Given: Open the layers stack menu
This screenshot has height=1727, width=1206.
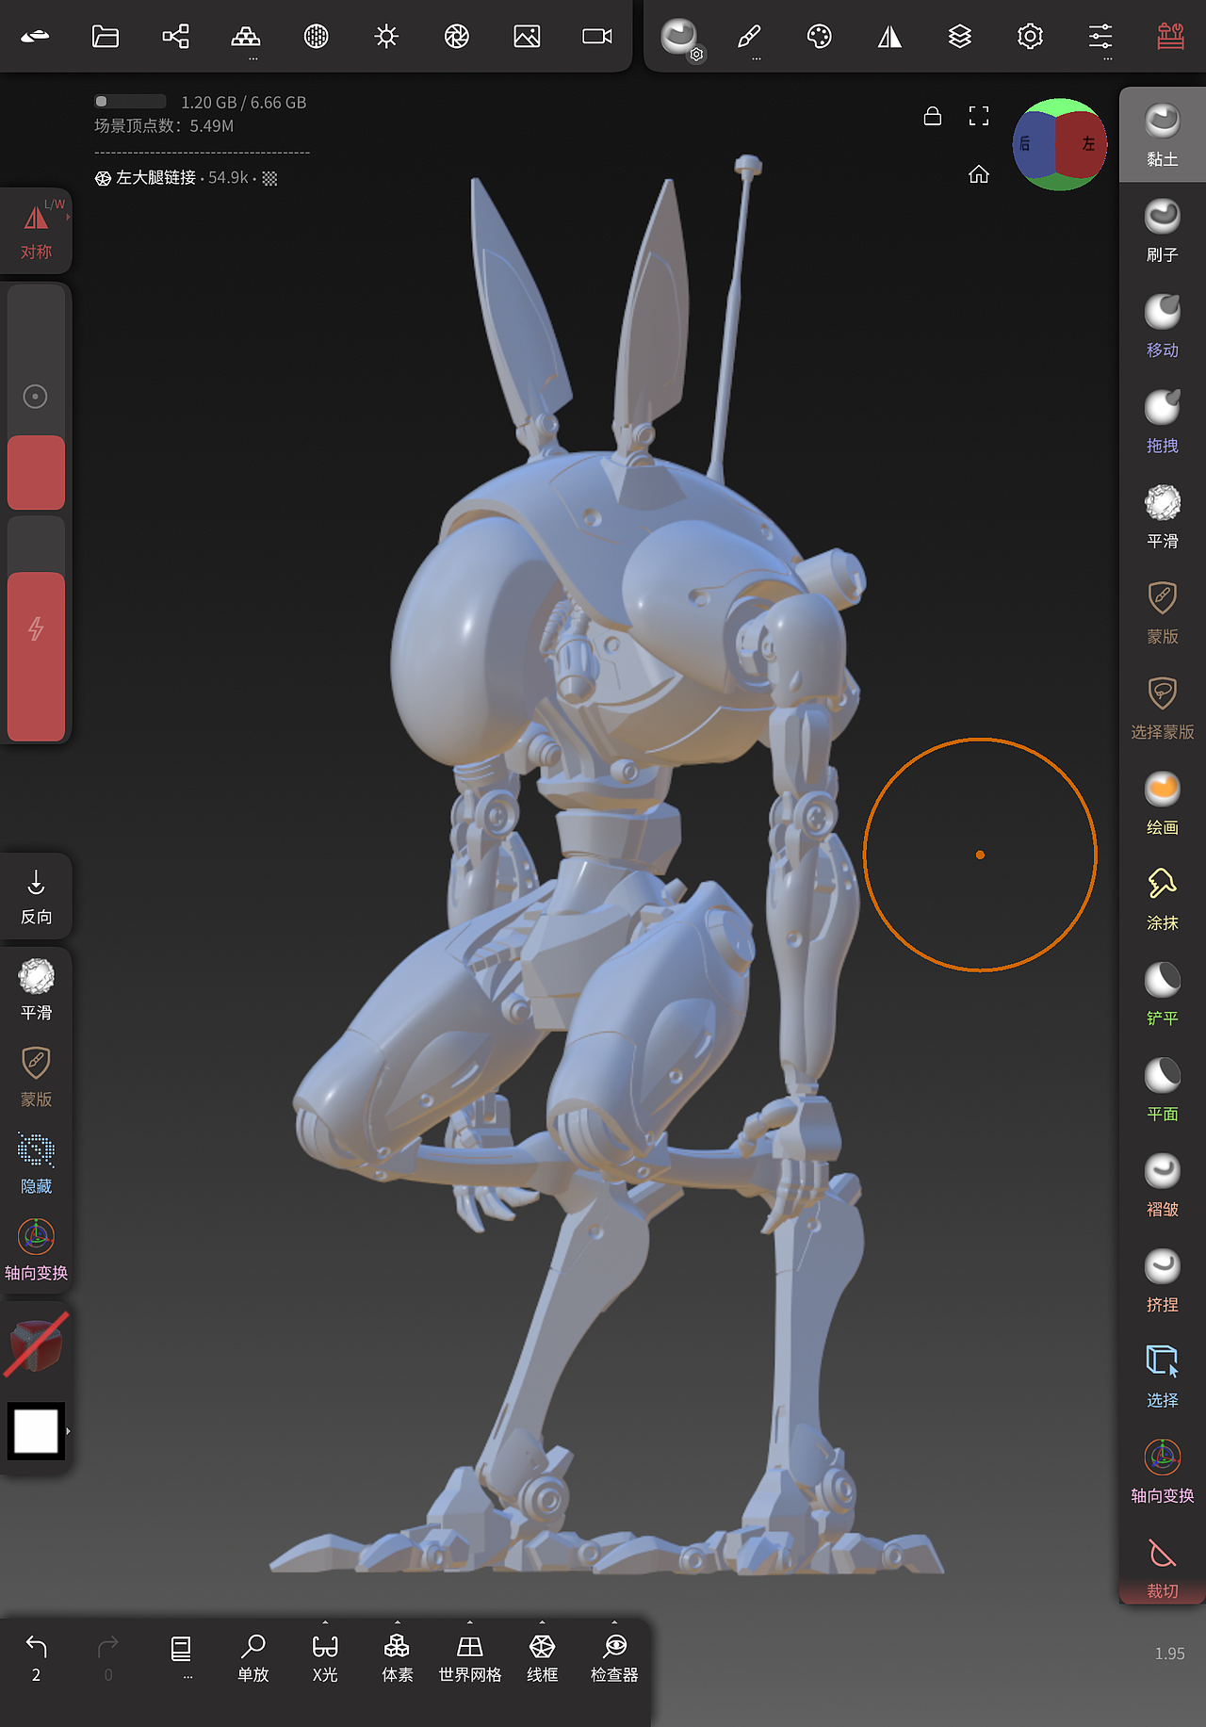Looking at the screenshot, I should tap(960, 37).
